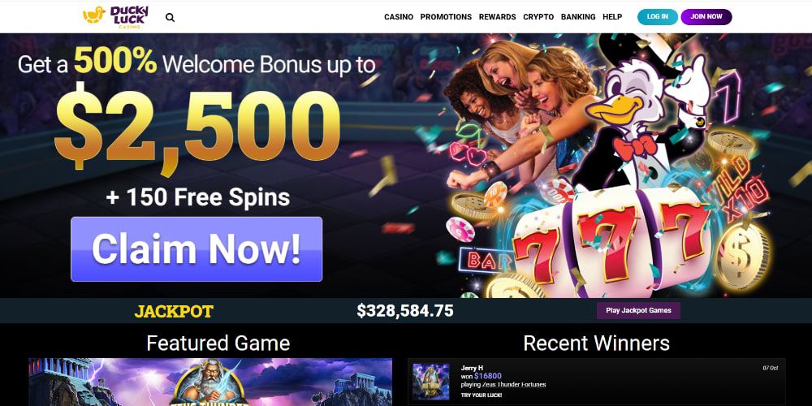
Task: Click the Log In button
Action: (657, 16)
